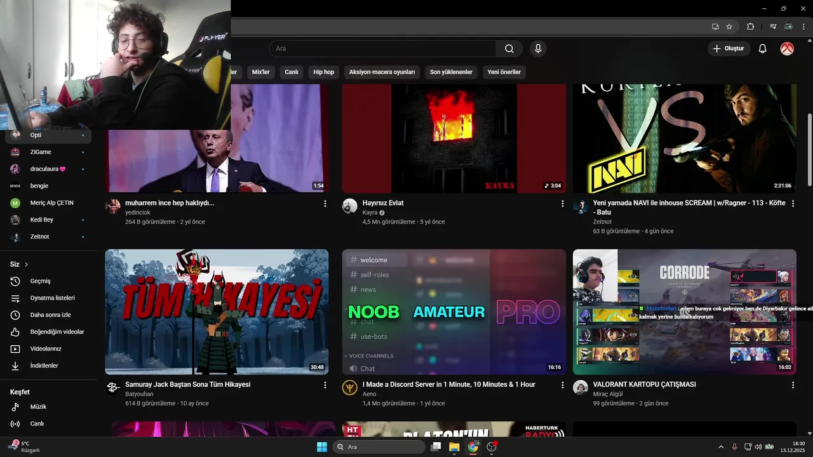This screenshot has height=457, width=813.
Task: Open bengie subscription in sidebar
Action: click(48, 186)
